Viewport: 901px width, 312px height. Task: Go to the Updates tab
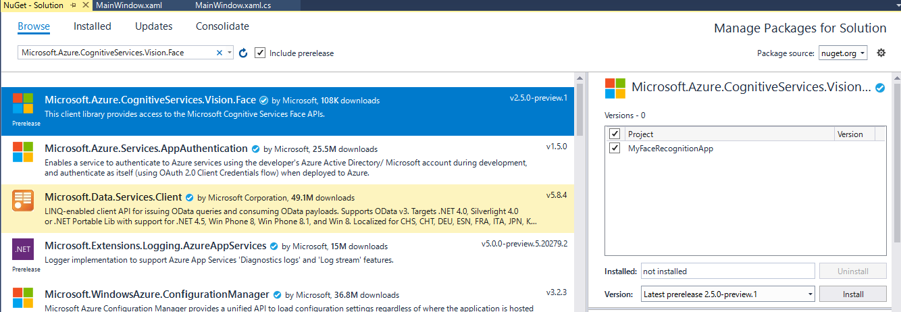(153, 26)
